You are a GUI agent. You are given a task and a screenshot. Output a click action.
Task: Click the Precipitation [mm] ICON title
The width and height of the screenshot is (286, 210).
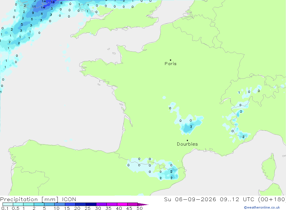(x=38, y=199)
